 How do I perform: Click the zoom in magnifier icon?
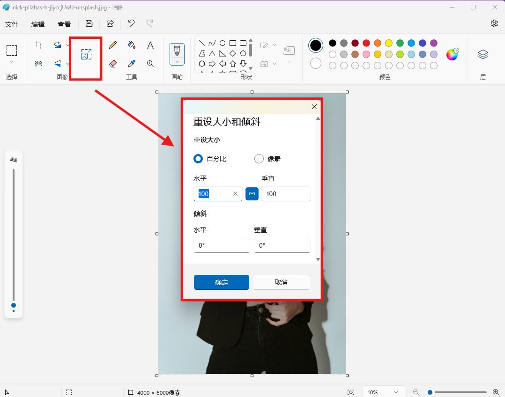pyautogui.click(x=496, y=392)
